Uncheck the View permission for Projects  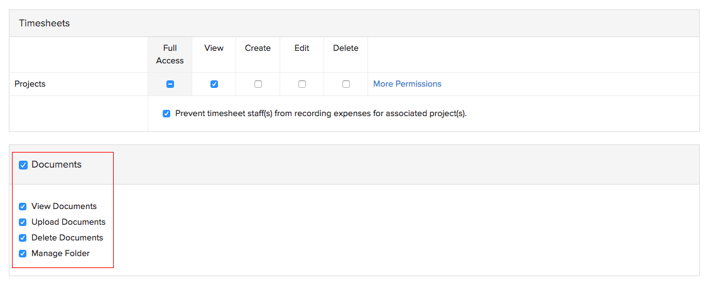point(214,84)
